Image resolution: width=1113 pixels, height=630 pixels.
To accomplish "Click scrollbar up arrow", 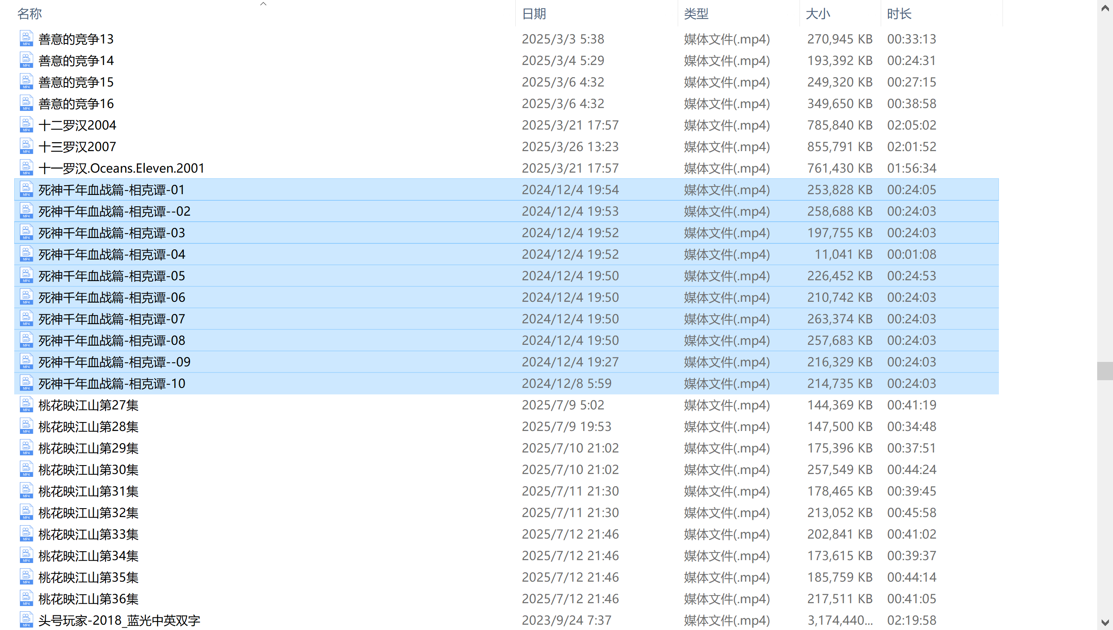I will click(1105, 9).
